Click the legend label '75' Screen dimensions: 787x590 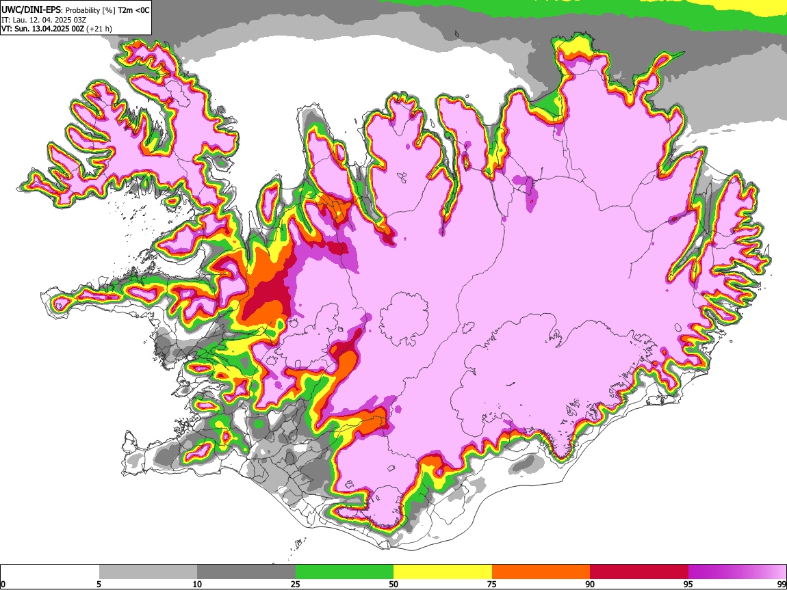pyautogui.click(x=492, y=584)
